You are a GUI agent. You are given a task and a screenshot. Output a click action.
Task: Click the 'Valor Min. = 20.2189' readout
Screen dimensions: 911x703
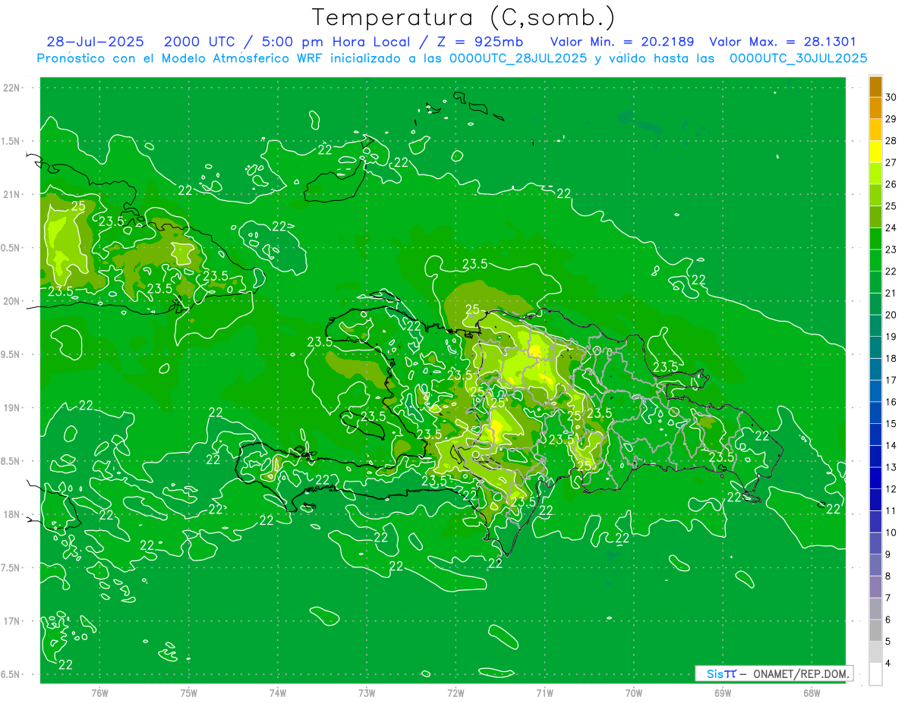coord(622,42)
